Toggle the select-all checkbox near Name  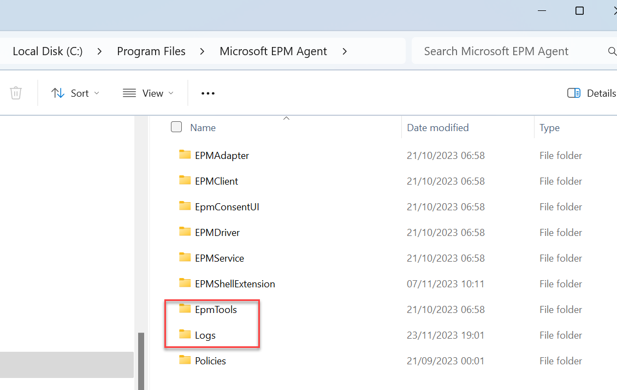tap(176, 126)
